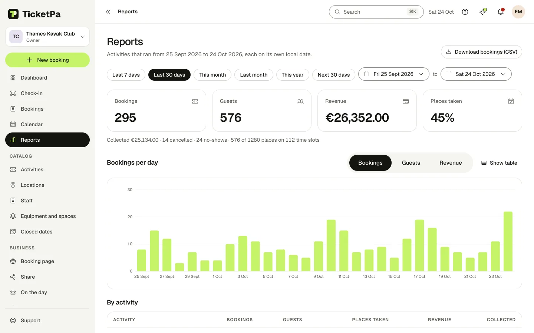Select the Last 30 days range
This screenshot has height=333, width=534.
pos(169,75)
